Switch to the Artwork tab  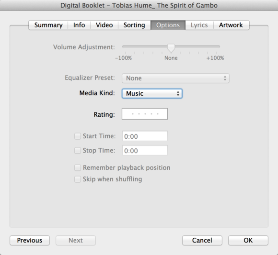(231, 25)
